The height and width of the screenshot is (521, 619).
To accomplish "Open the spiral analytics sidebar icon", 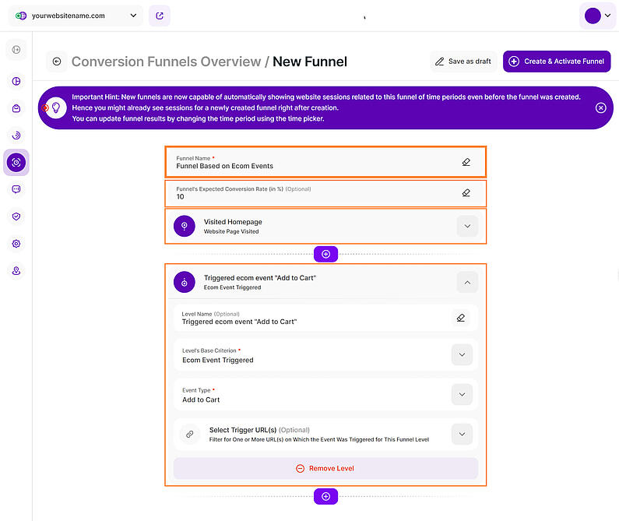I will coord(16,136).
